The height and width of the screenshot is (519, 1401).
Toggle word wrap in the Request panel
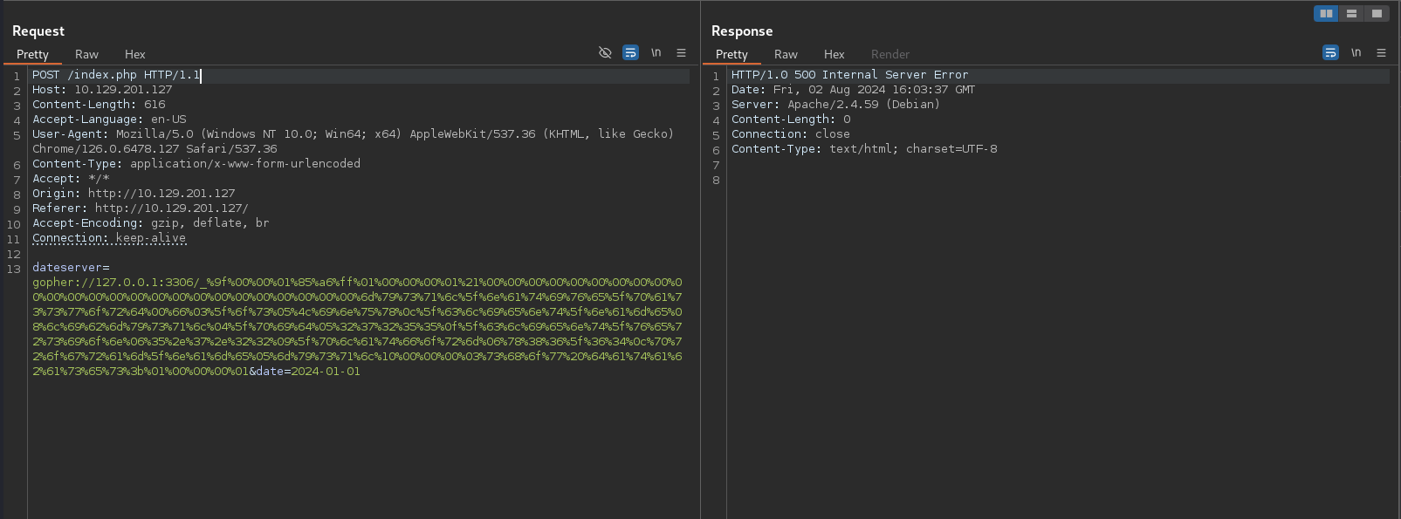630,53
